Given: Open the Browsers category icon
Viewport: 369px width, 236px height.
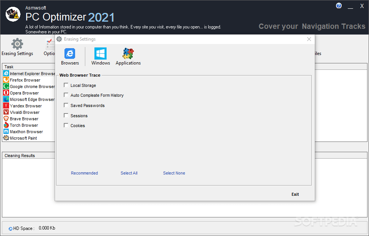Looking at the screenshot, I should [x=70, y=54].
